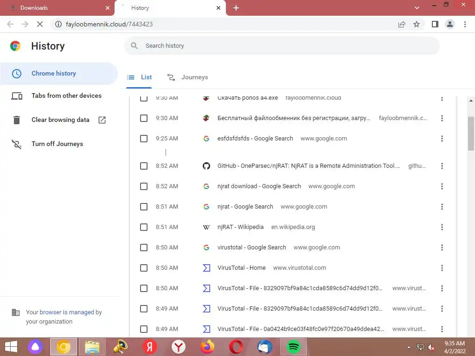View site information icon in address bar
475x356 pixels.
click(58, 24)
